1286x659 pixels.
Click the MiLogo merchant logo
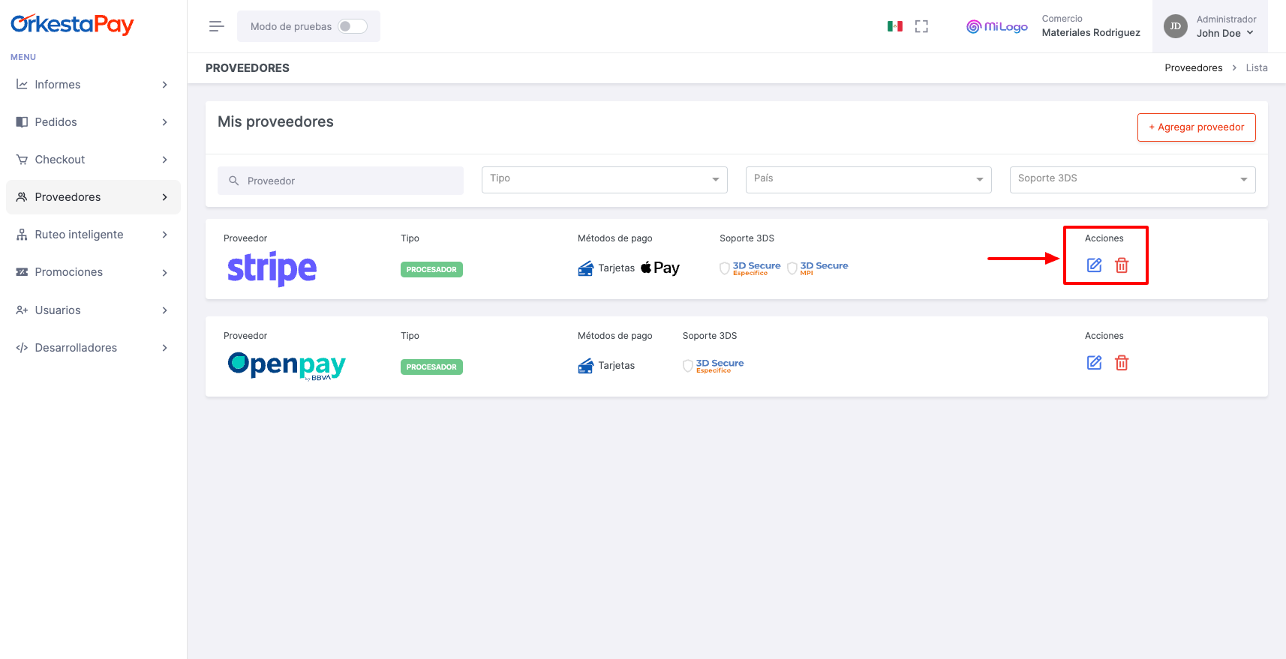pos(997,26)
